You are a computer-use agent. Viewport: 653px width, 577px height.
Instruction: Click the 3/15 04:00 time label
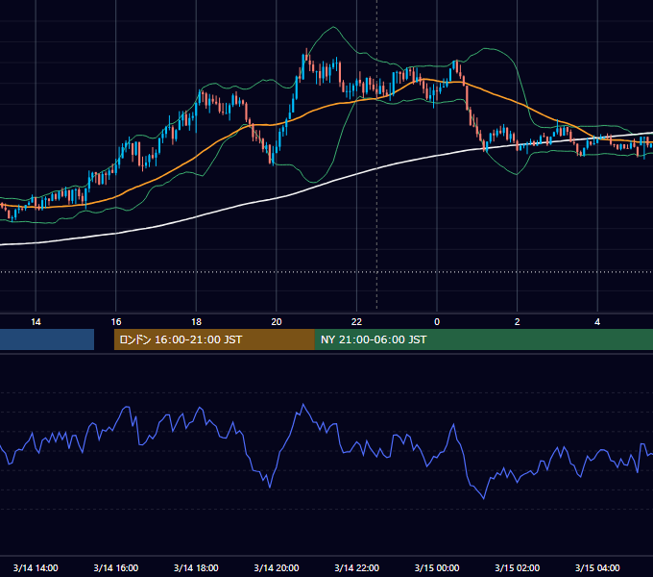click(x=597, y=567)
